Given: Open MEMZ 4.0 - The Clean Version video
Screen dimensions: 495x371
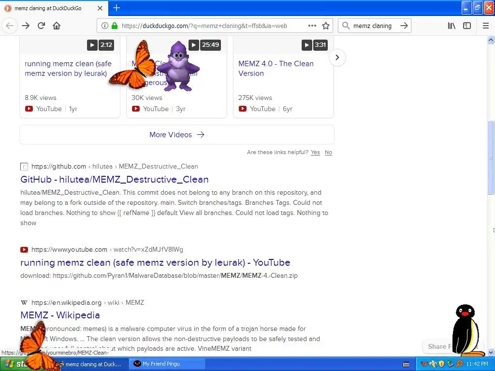Looking at the screenshot, I should (x=276, y=69).
